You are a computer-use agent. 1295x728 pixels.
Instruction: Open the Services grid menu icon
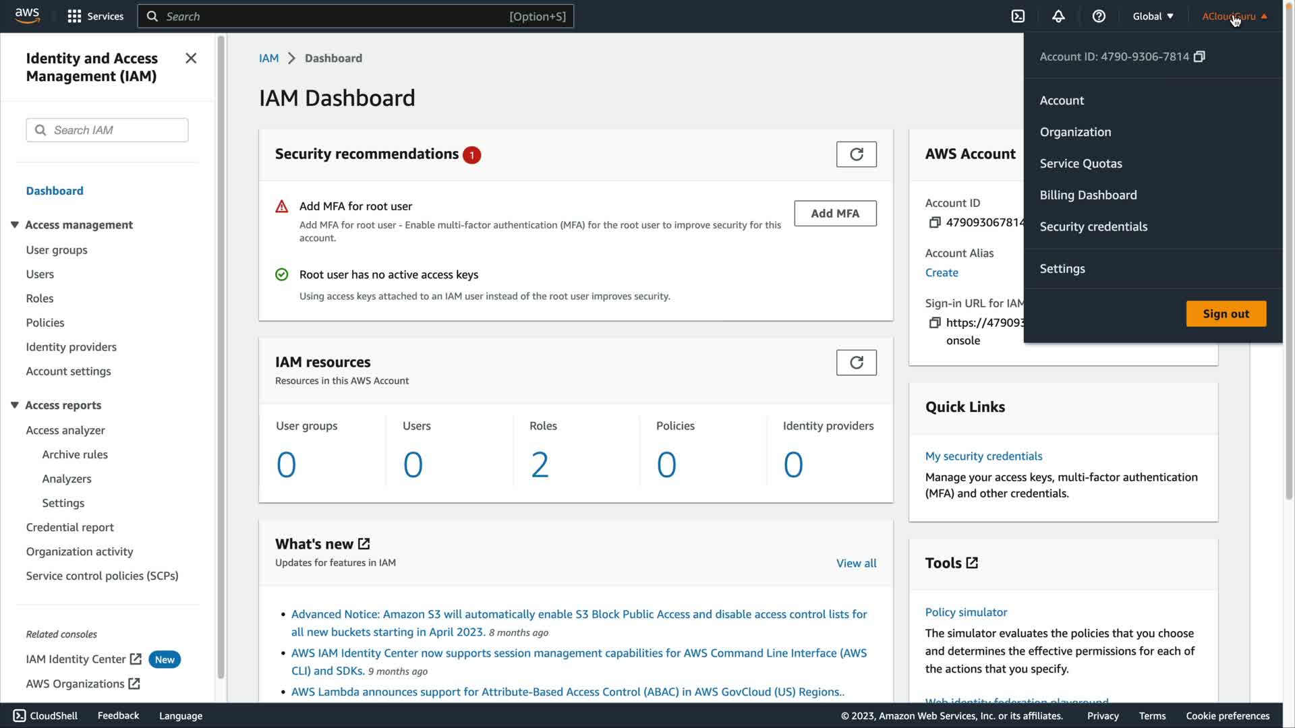(74, 16)
